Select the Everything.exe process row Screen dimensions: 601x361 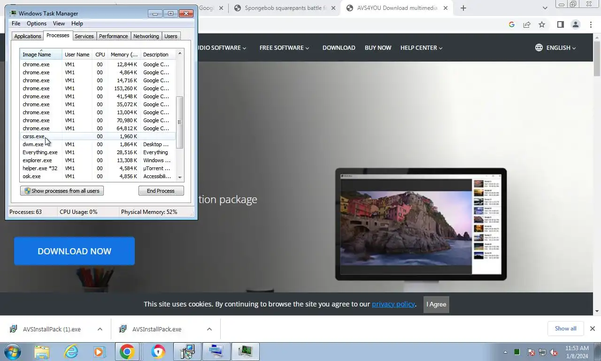click(x=98, y=152)
